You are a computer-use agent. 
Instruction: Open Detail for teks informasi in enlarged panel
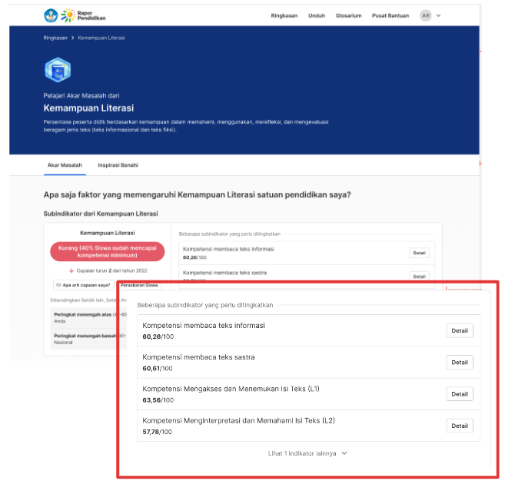click(460, 330)
